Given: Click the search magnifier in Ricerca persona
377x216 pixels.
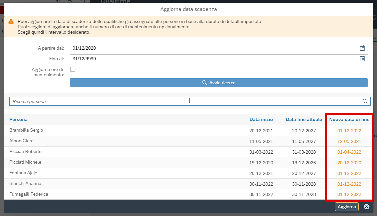Looking at the screenshot, I should point(365,101).
